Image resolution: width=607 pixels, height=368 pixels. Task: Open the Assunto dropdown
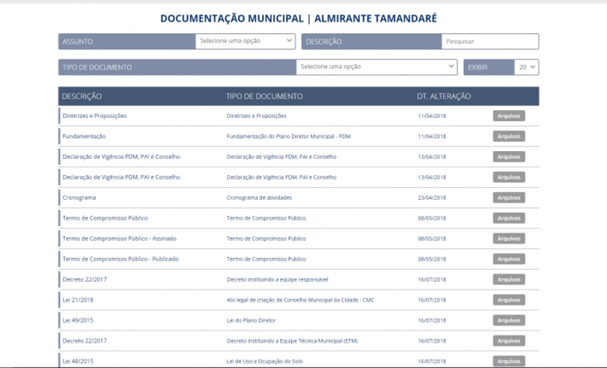[245, 41]
